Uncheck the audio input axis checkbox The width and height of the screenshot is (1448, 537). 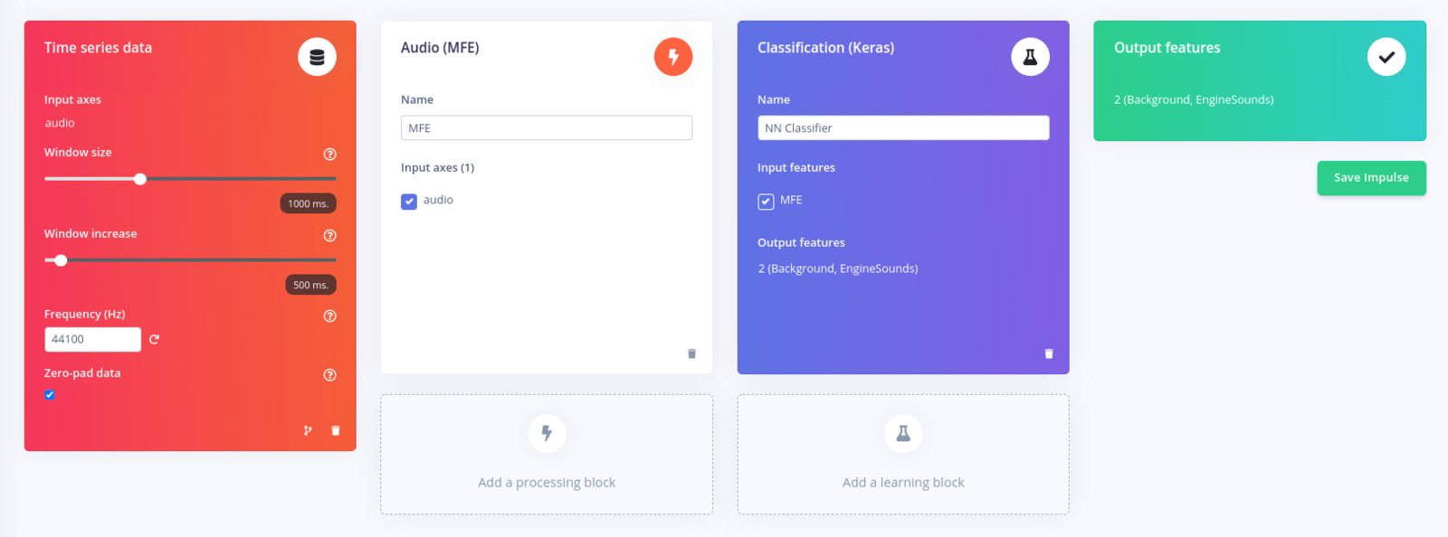409,201
